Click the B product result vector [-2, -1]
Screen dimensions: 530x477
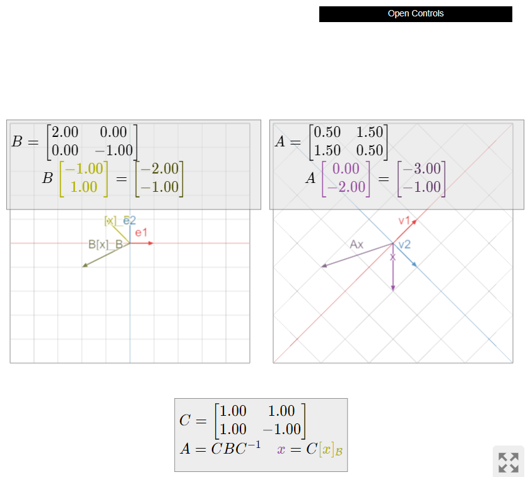click(x=162, y=178)
